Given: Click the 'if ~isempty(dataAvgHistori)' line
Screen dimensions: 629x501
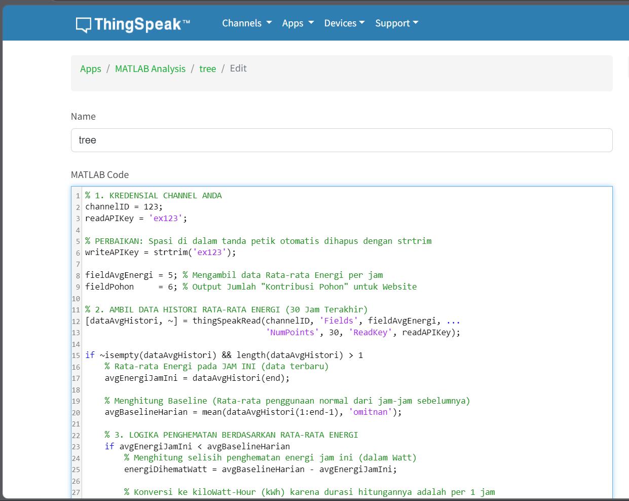Looking at the screenshot, I should tap(224, 355).
